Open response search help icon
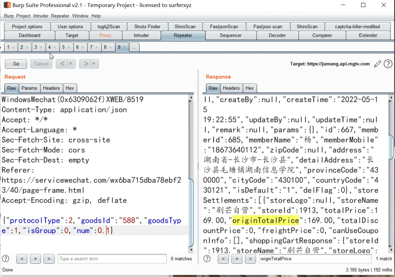395x277 pixels. pyautogui.click(x=207, y=259)
